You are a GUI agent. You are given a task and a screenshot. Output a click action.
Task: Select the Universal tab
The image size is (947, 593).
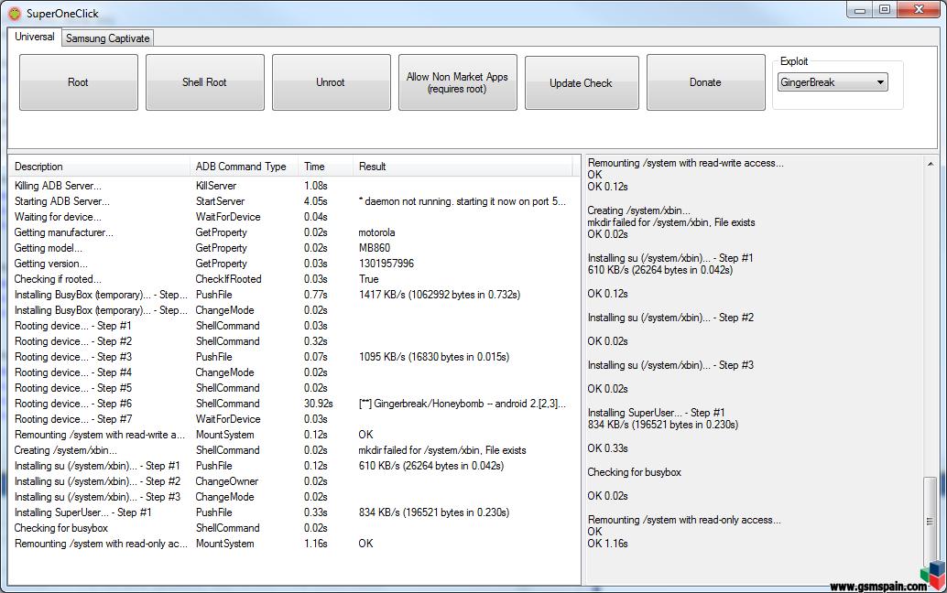(x=35, y=37)
